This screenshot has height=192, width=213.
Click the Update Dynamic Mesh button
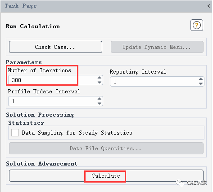157,47
